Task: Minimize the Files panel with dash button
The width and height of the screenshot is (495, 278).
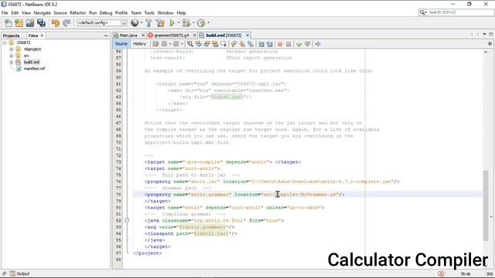Action: pyautogui.click(x=106, y=36)
